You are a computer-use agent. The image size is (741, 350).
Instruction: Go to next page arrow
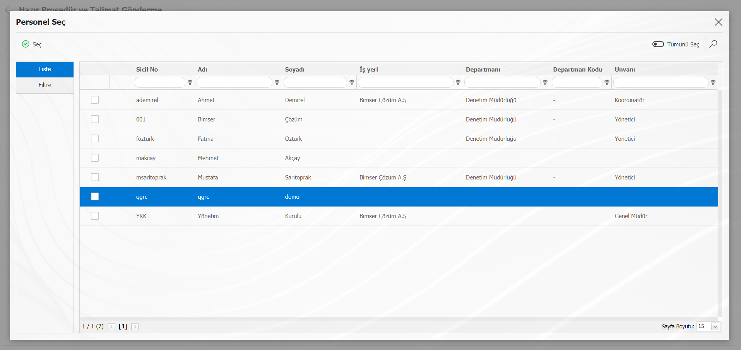pos(135,326)
